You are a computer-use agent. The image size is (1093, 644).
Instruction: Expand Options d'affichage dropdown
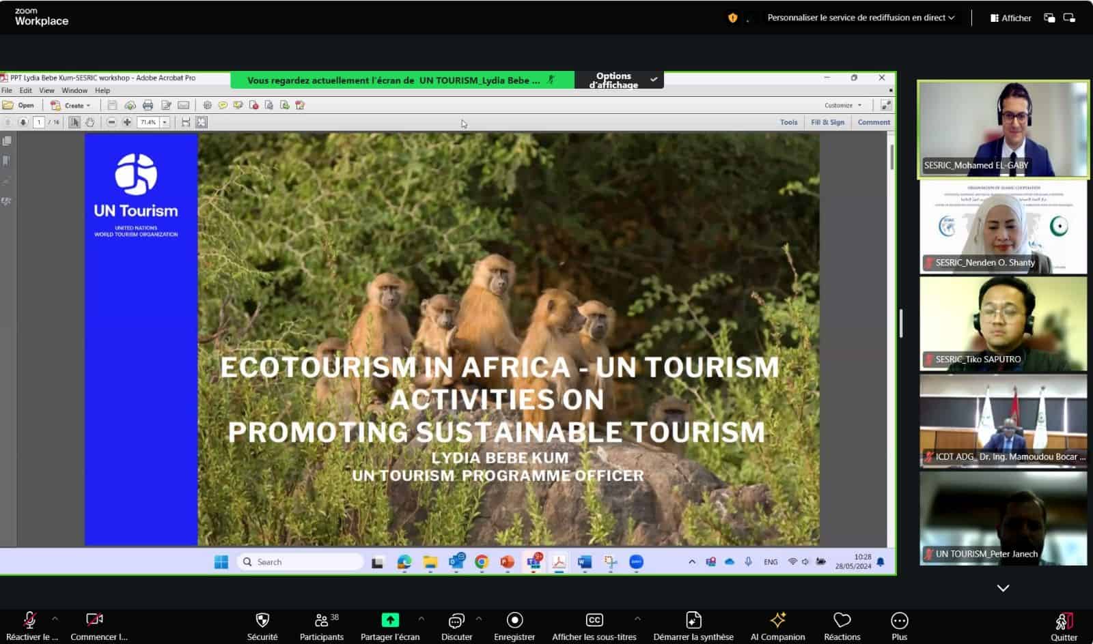618,80
